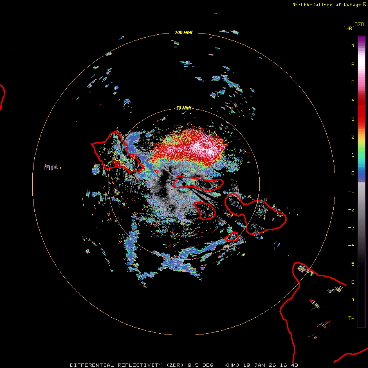
Task: Click the -1 value on color scale
Action: coord(351,191)
